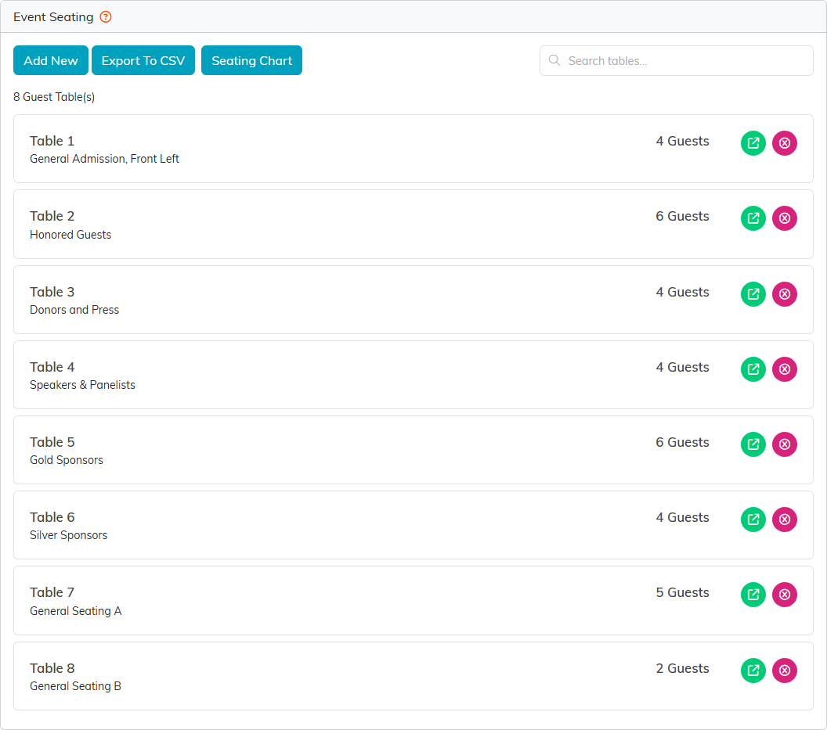The height and width of the screenshot is (730, 827).
Task: Click the 'General Admission, Front Left' description
Action: pos(104,159)
